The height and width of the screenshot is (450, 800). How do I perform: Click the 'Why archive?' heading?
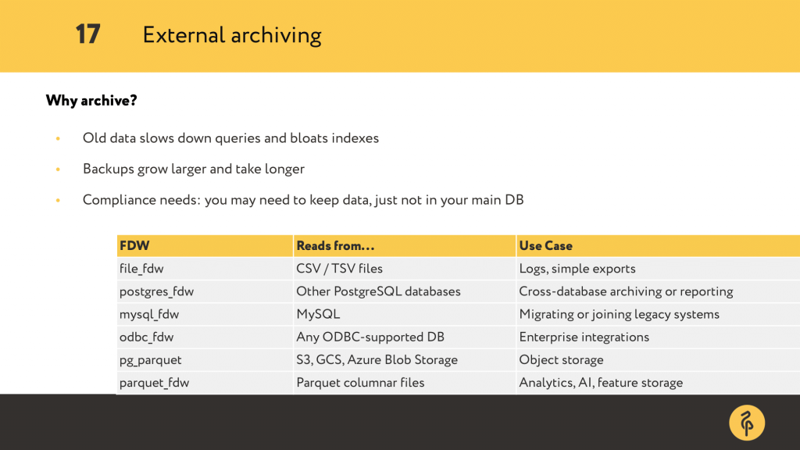91,101
